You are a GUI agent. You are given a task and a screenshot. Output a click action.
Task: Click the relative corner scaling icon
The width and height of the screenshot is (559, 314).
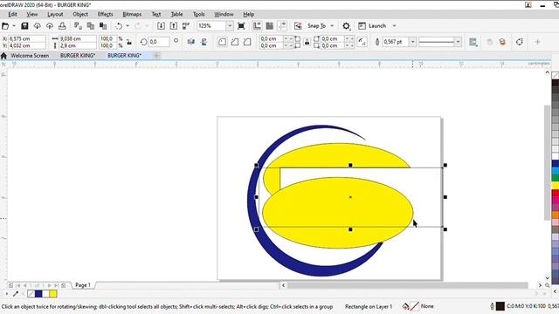(x=362, y=42)
